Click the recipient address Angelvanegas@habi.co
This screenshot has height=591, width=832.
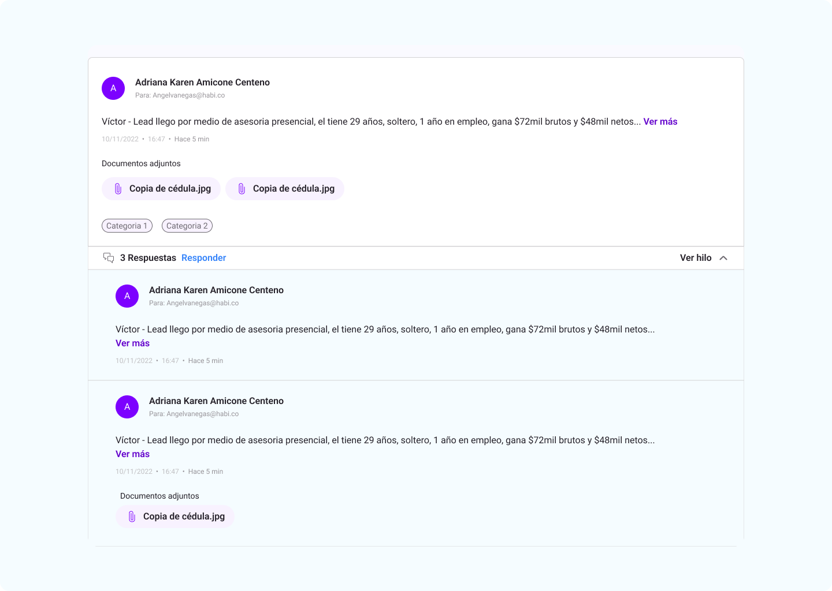coord(189,95)
